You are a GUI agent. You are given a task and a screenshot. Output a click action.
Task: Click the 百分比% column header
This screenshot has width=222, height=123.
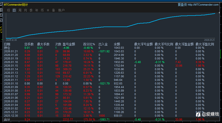point(89,44)
